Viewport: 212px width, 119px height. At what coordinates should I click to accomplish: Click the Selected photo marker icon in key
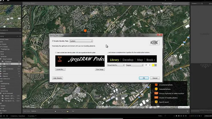click(x=156, y=89)
